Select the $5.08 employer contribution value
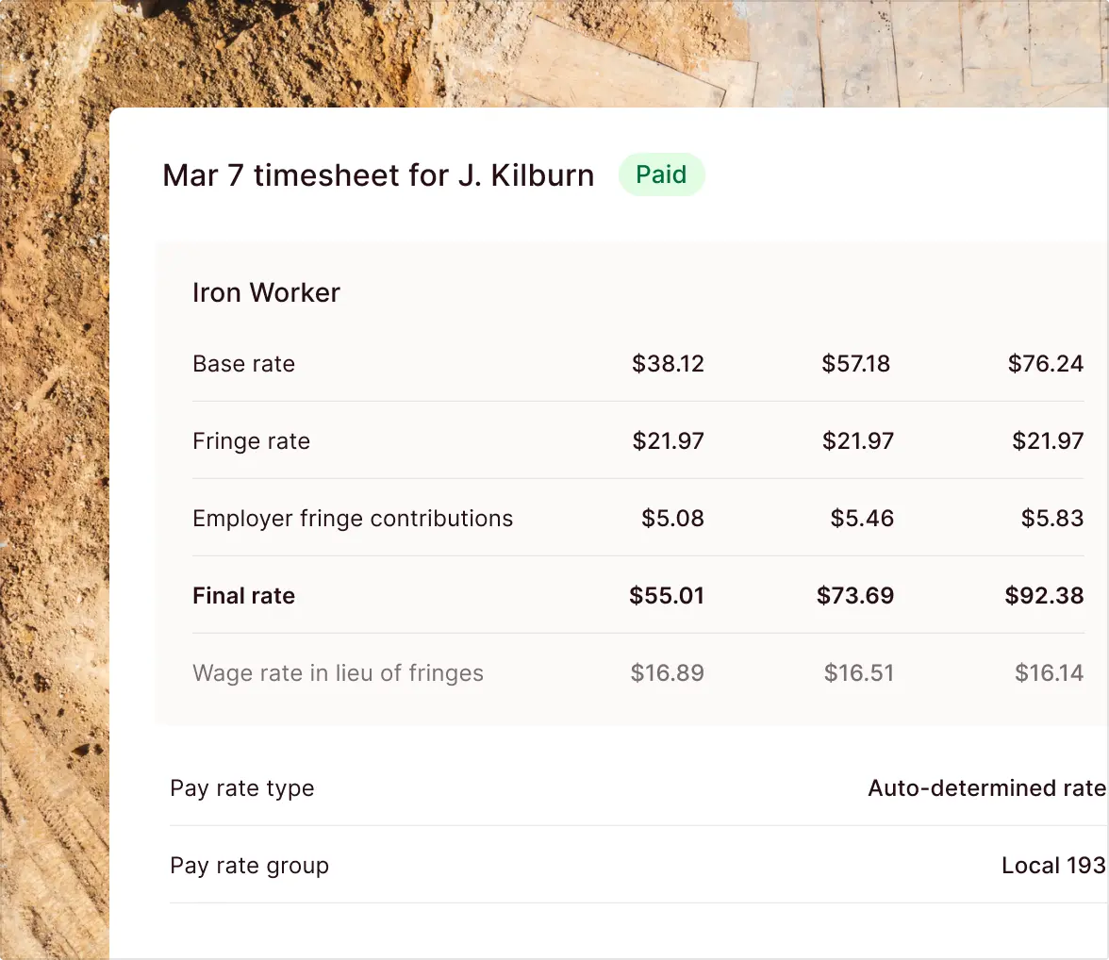Screen dimensions: 1109x960 click(x=672, y=519)
